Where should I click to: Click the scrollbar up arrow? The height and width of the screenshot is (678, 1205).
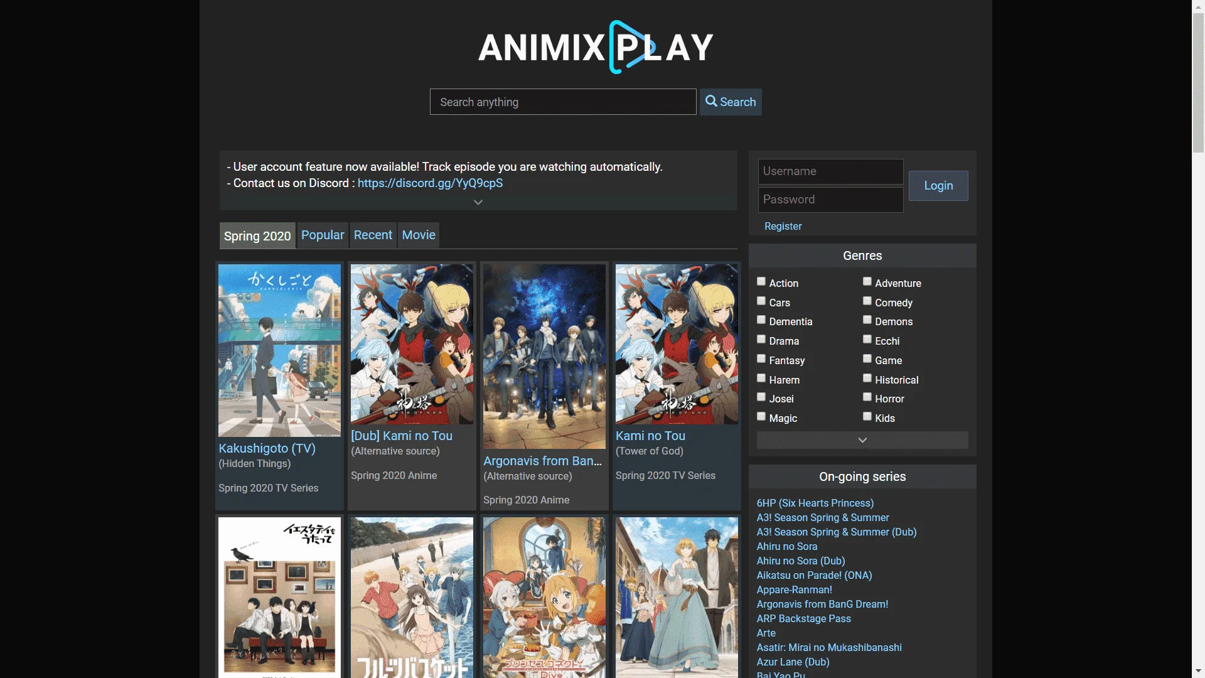(1198, 6)
